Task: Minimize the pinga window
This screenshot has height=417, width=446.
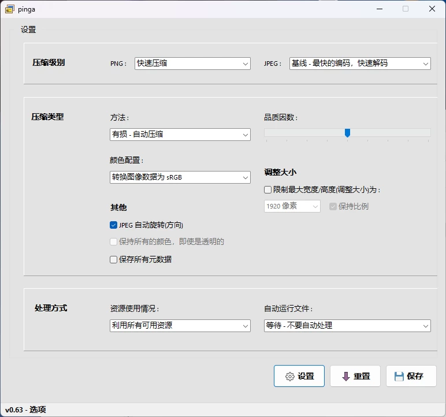Action: [380, 9]
